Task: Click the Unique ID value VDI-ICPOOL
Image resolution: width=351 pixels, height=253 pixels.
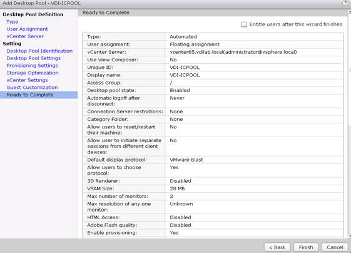Action: click(x=185, y=68)
